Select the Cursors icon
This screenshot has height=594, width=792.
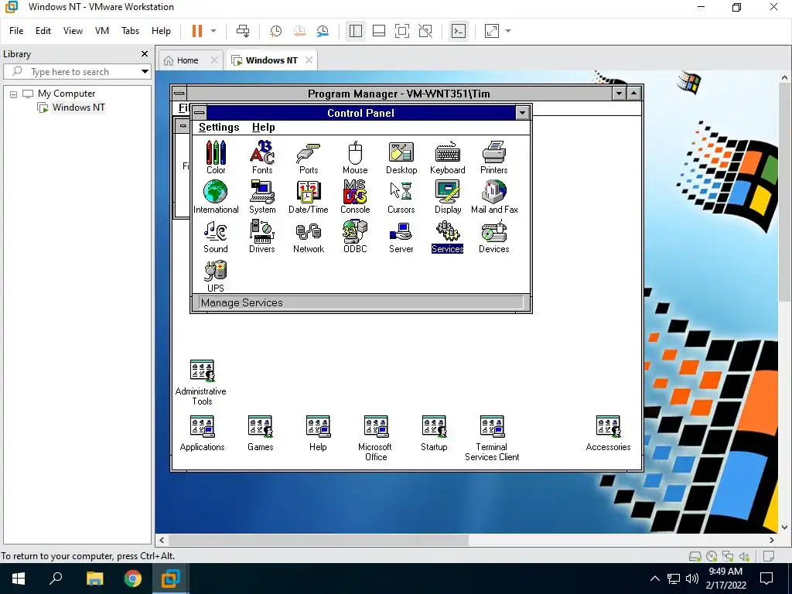tap(401, 196)
